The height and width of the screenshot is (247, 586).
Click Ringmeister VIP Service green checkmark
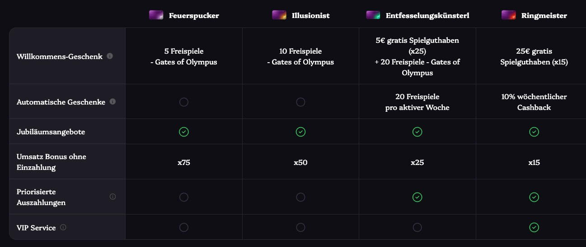coord(534,227)
